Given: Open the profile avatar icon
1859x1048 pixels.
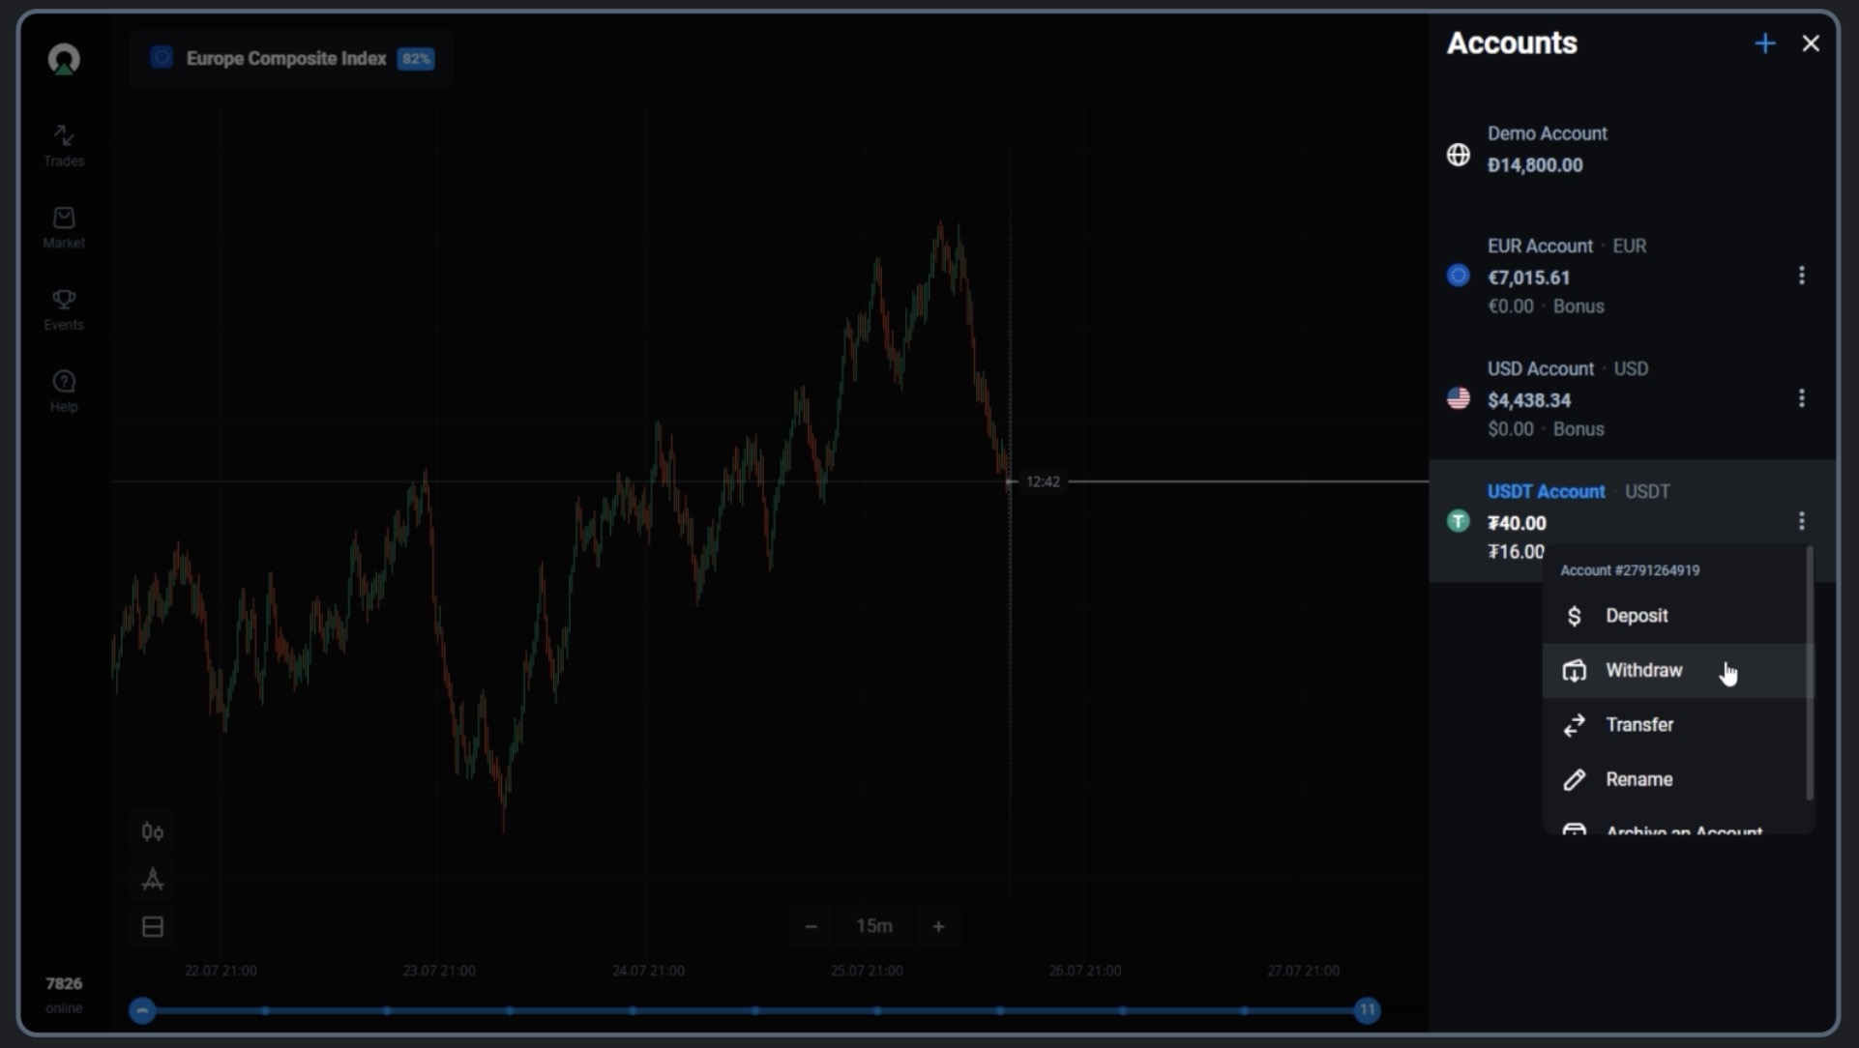Looking at the screenshot, I should pyautogui.click(x=64, y=59).
